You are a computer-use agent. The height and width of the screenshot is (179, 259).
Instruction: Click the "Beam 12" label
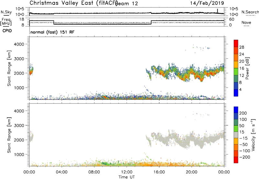(127, 4)
